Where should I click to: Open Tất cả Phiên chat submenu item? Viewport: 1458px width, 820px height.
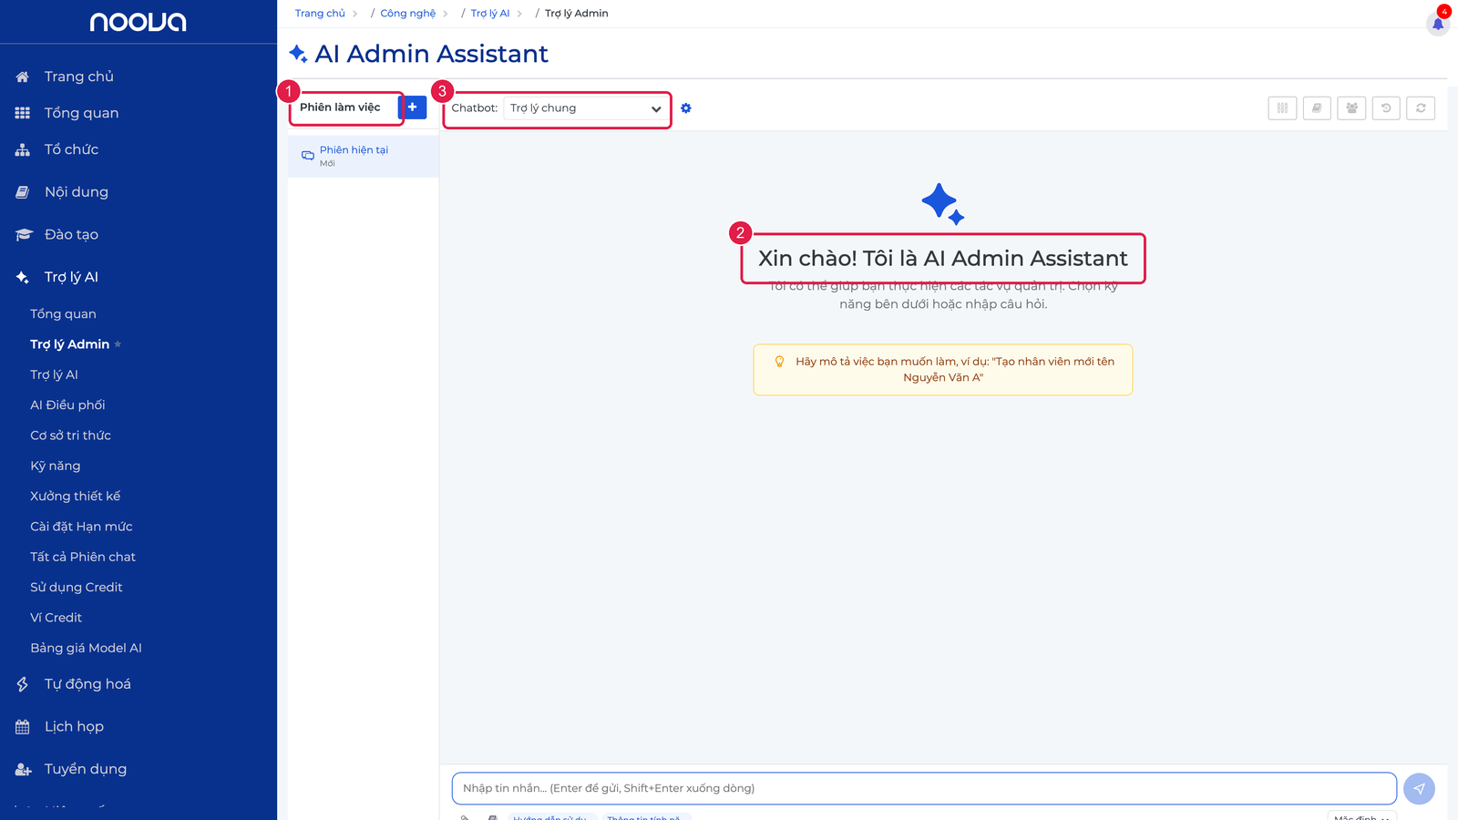pyautogui.click(x=83, y=557)
